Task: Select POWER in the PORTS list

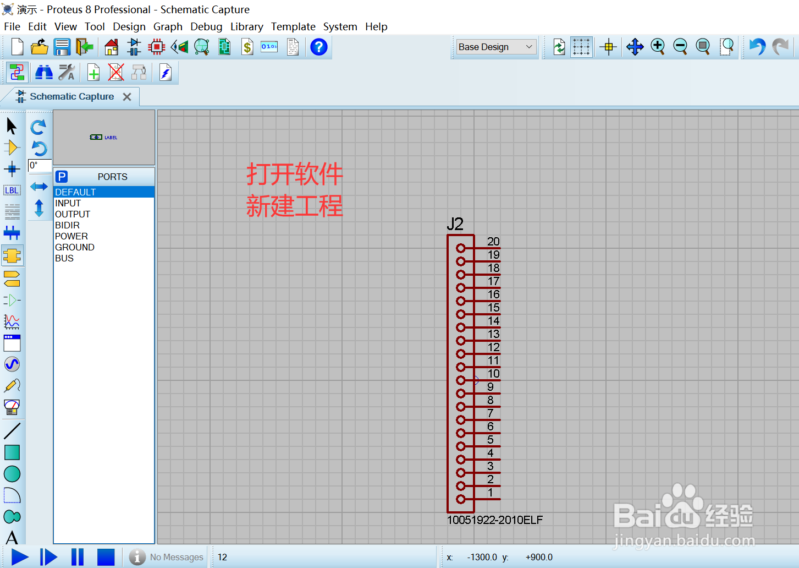Action: tap(104, 236)
